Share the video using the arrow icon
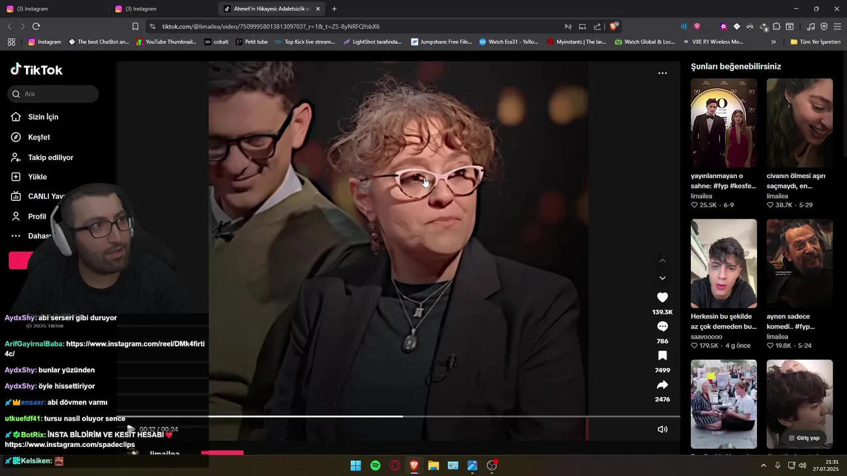This screenshot has width=847, height=476. coord(662,385)
